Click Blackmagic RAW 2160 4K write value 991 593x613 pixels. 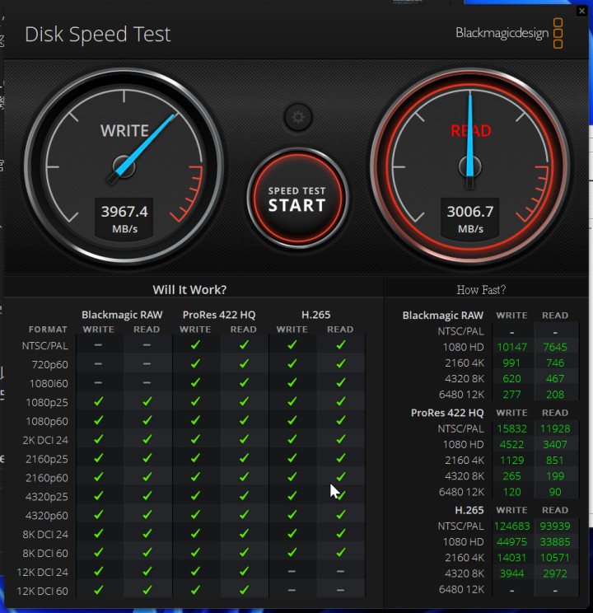(511, 363)
